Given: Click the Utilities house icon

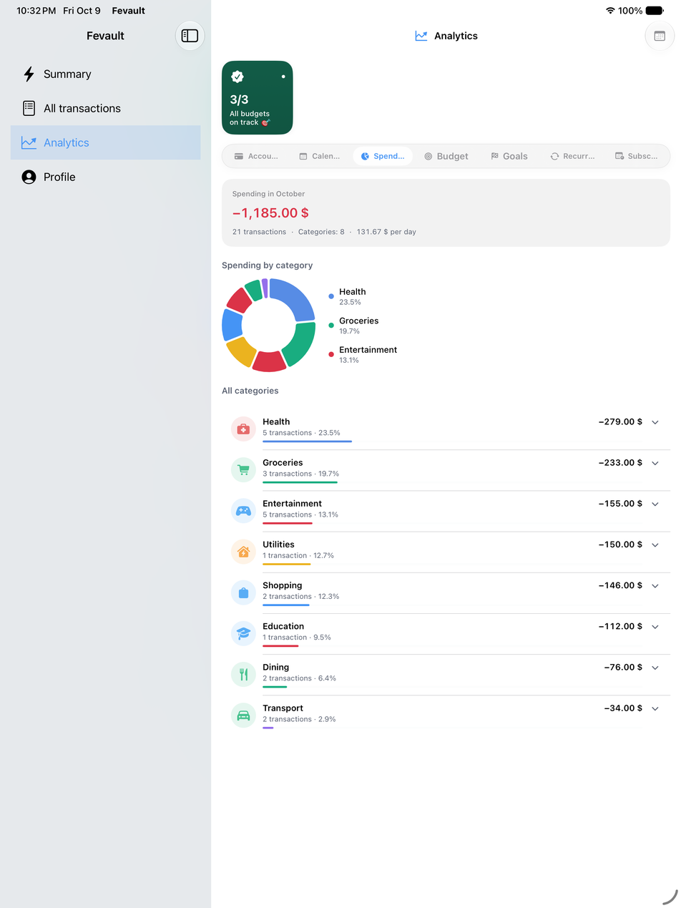Looking at the screenshot, I should (x=243, y=551).
